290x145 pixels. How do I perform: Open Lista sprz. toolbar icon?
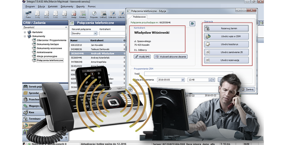(112, 15)
